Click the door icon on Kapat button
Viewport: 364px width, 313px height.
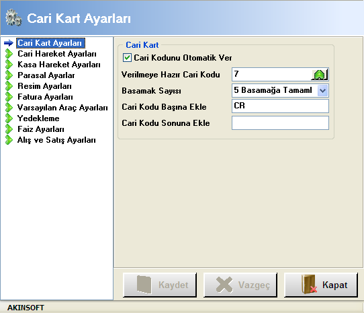click(x=309, y=284)
